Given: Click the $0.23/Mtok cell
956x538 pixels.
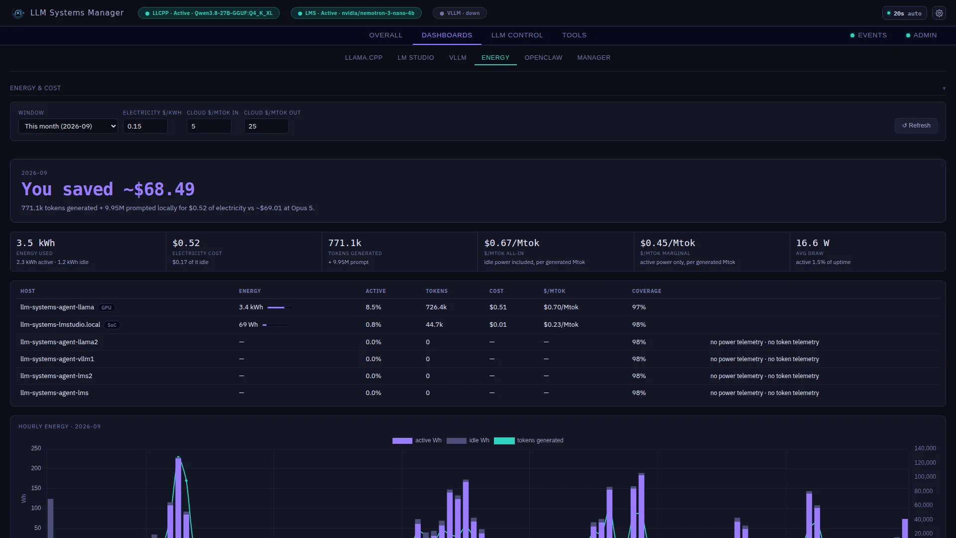Looking at the screenshot, I should tap(561, 325).
